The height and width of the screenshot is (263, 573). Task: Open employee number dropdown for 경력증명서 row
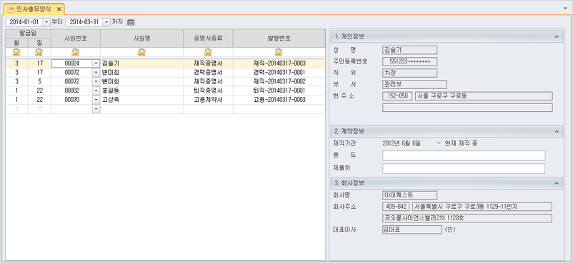click(96, 73)
